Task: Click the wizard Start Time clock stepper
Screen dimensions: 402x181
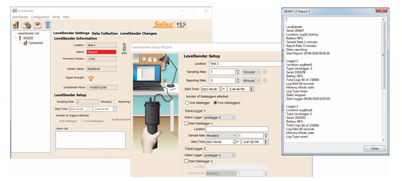Action: [251, 89]
